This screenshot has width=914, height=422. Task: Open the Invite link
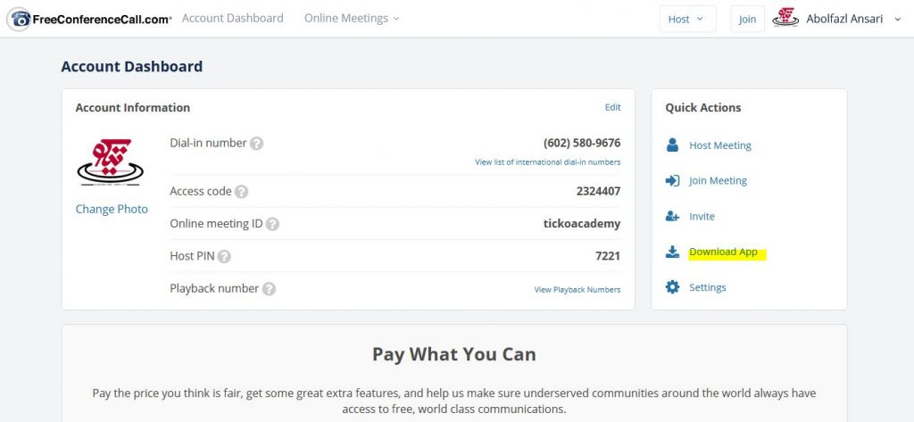click(x=702, y=216)
